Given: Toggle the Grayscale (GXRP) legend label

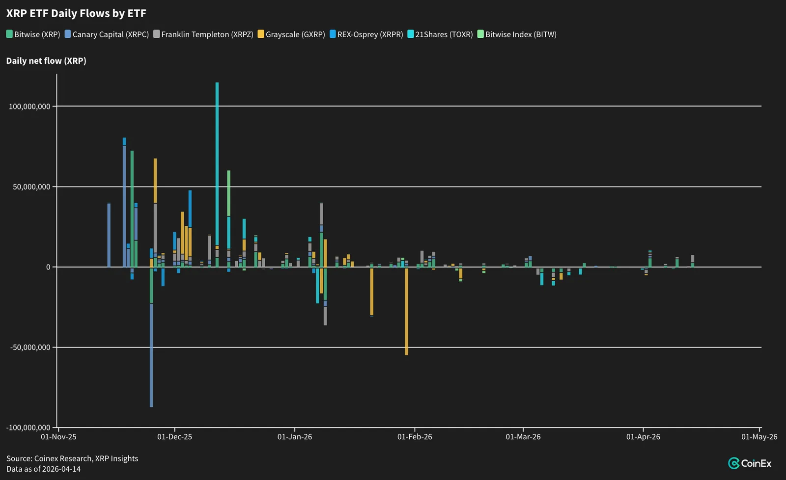Looking at the screenshot, I should coord(295,34).
